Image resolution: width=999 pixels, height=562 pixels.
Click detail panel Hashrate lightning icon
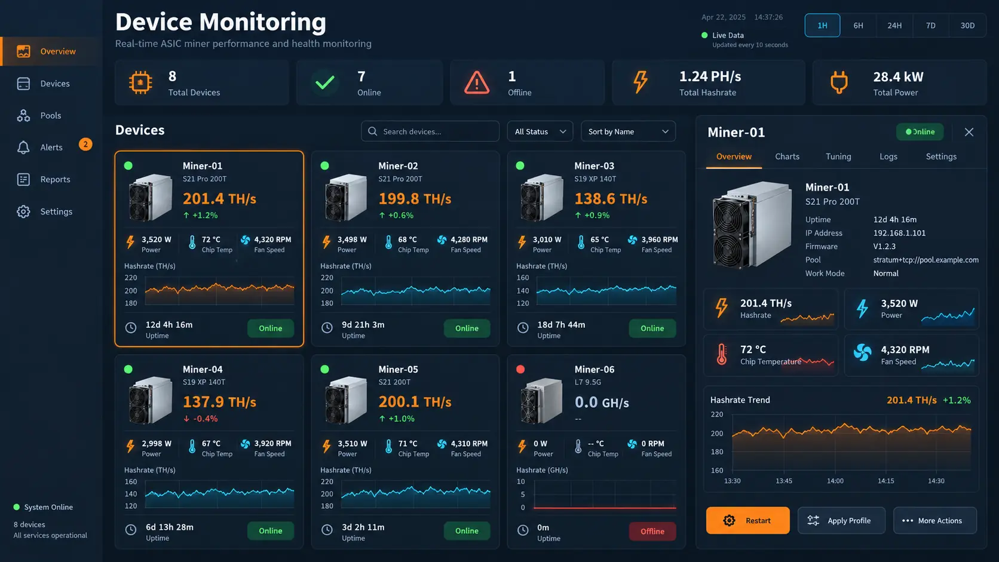click(x=722, y=308)
